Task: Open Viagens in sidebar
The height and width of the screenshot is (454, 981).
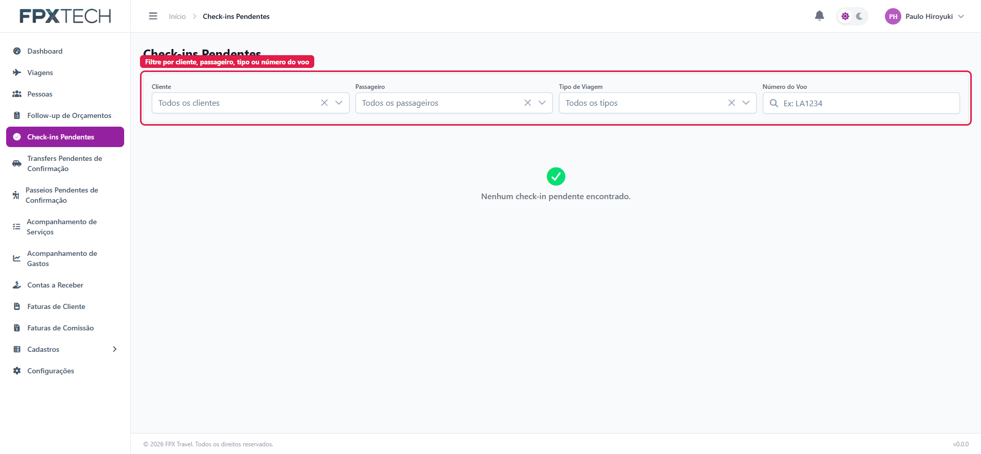Action: (65, 73)
